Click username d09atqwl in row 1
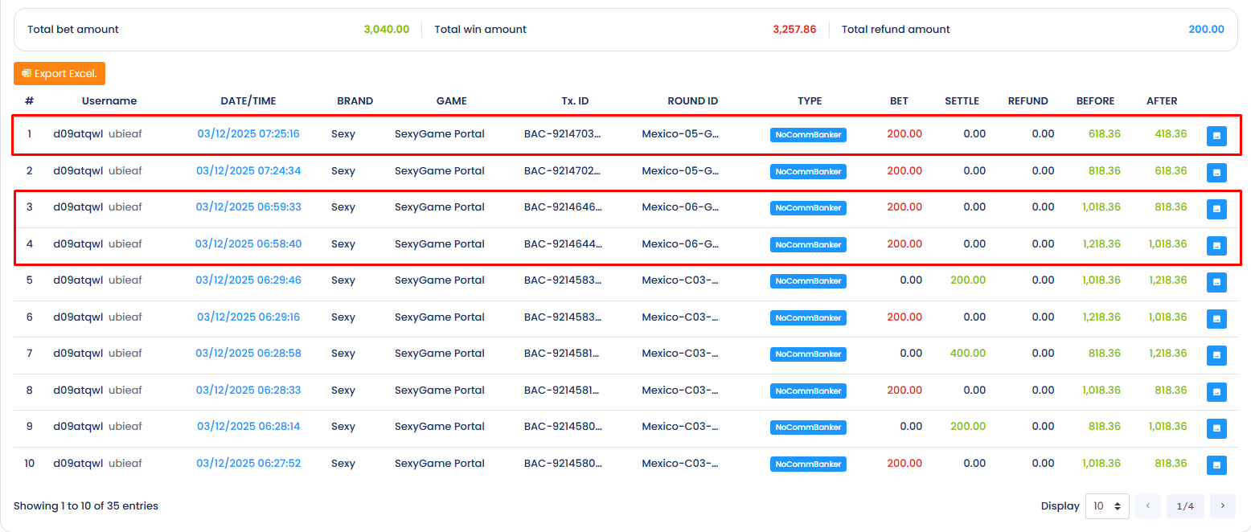 tap(78, 133)
